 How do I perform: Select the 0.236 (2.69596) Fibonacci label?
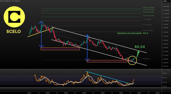pos(148,30)
